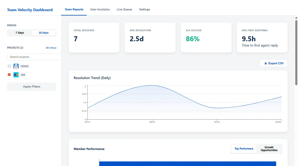Viewport: 304px width, 166px height.
Task: Switch to the User Analytics tab
Action: [100, 10]
